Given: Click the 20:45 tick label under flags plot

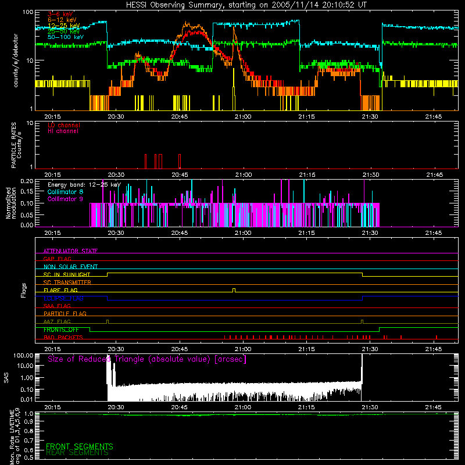Looking at the screenshot, I should [x=180, y=349].
